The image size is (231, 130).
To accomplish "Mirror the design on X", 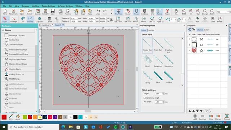I will 136,19.
